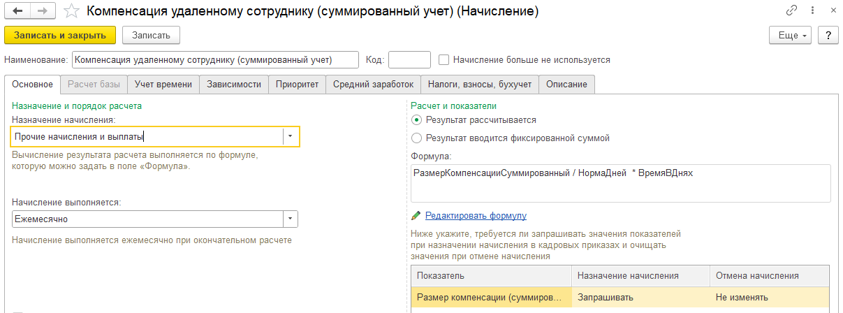Click the back navigation arrow
The width and height of the screenshot is (843, 313).
point(17,12)
